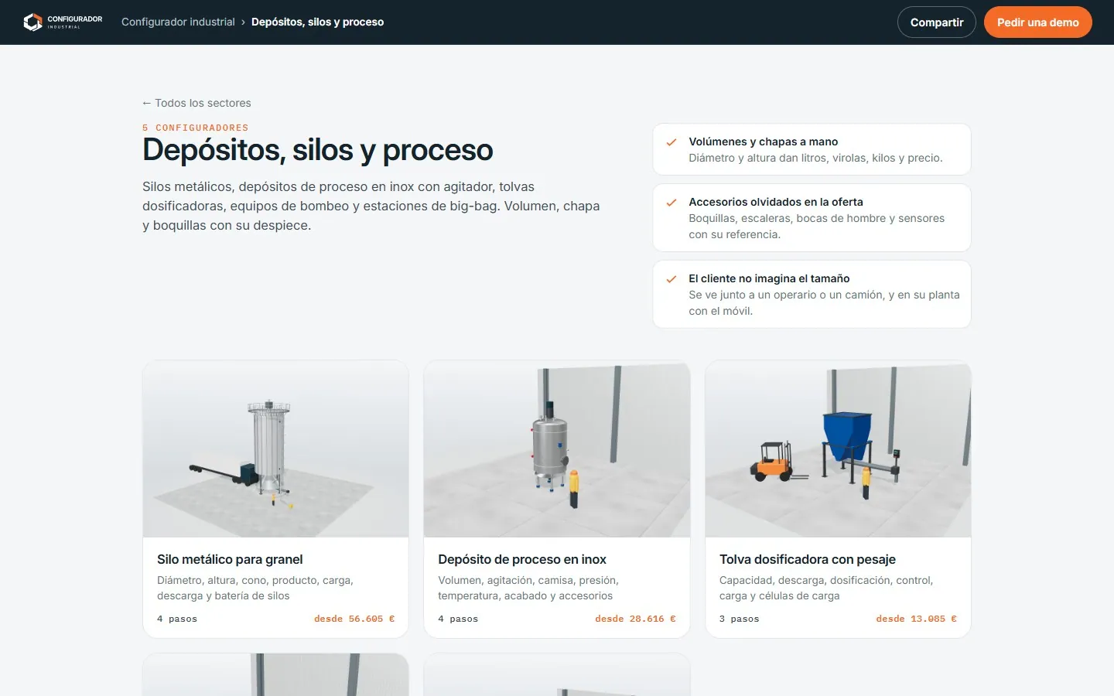
Task: Click the intro paragraph starting Silos metálicos
Action: pos(371,206)
